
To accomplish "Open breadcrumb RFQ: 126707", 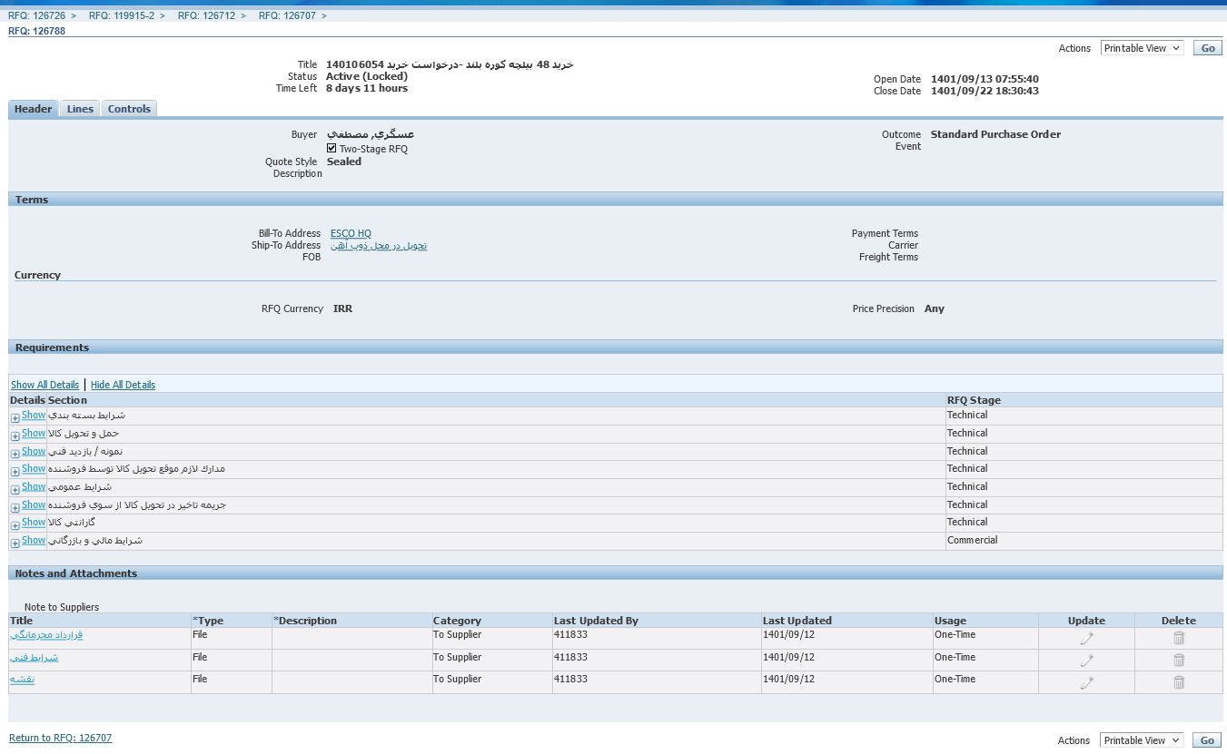I will click(x=288, y=15).
